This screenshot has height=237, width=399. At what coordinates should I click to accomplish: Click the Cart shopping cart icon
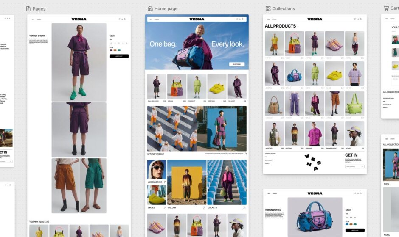pyautogui.click(x=386, y=8)
